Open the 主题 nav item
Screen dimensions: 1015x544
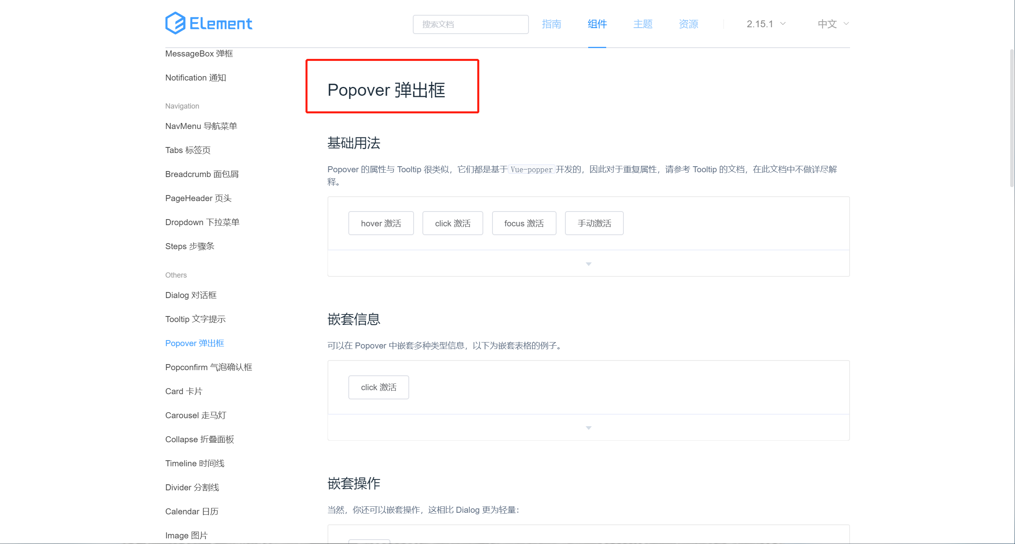click(x=643, y=24)
